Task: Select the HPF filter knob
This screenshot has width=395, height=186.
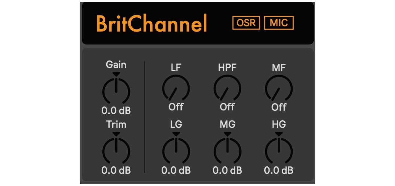Action: 227,89
